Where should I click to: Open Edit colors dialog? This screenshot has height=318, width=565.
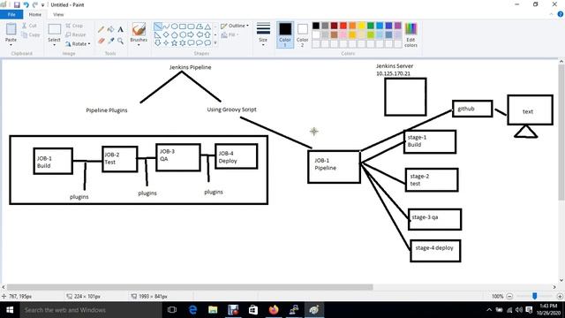click(411, 34)
